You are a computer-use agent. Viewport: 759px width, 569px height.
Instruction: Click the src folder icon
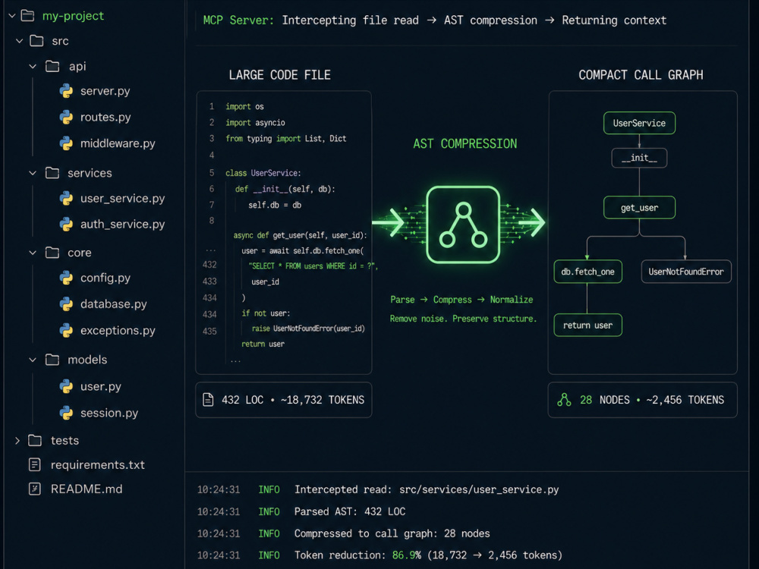[x=36, y=41]
